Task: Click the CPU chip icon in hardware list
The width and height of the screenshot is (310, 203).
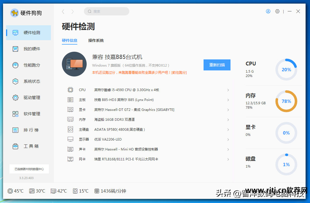Action: [70, 90]
